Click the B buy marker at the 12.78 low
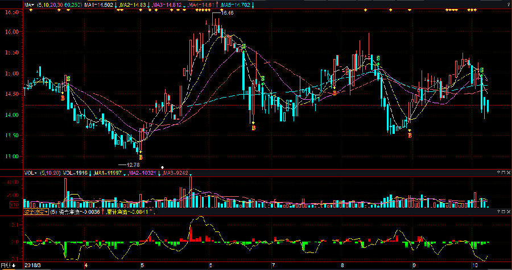Screen dimensions: 512x270 141,157
